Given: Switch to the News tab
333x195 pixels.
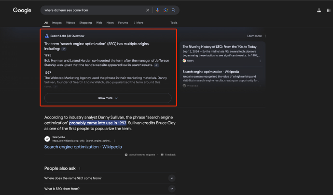Looking at the screenshot, I should pos(110,23).
